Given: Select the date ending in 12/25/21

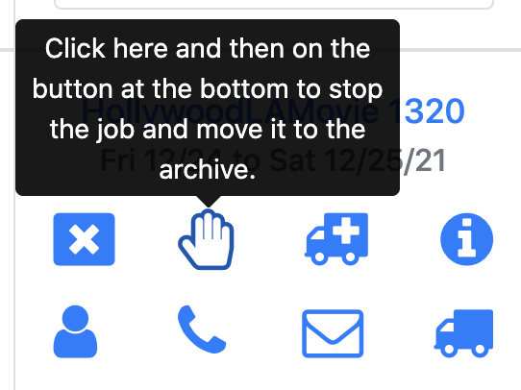Looking at the screenshot, I should (x=358, y=161).
